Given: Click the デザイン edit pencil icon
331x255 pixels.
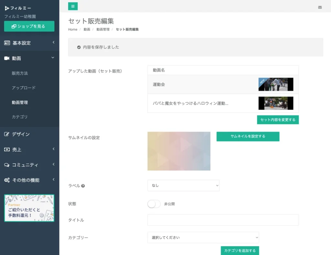Looking at the screenshot, I should pyautogui.click(x=7, y=134).
